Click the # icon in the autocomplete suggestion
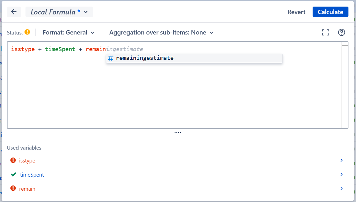Image resolution: width=356 pixels, height=202 pixels. (111, 58)
